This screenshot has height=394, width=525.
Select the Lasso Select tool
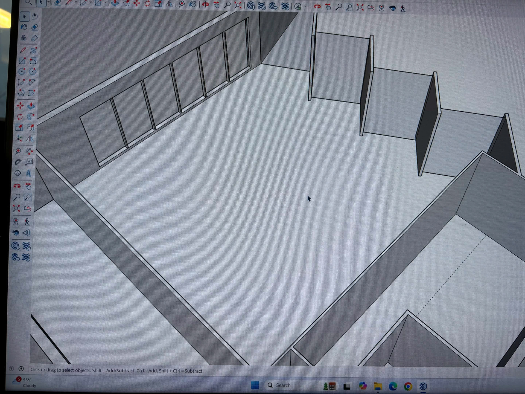35,16
